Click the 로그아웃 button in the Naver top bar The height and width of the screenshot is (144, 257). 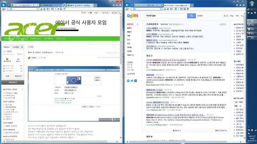click(x=115, y=13)
